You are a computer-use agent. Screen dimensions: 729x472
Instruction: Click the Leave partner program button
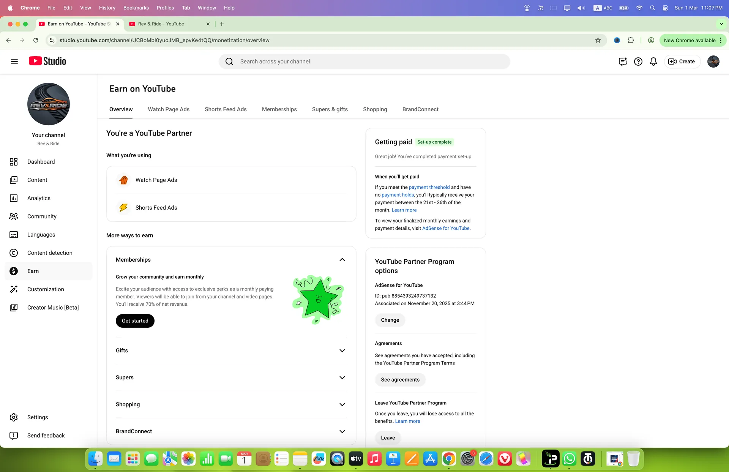[x=388, y=438]
